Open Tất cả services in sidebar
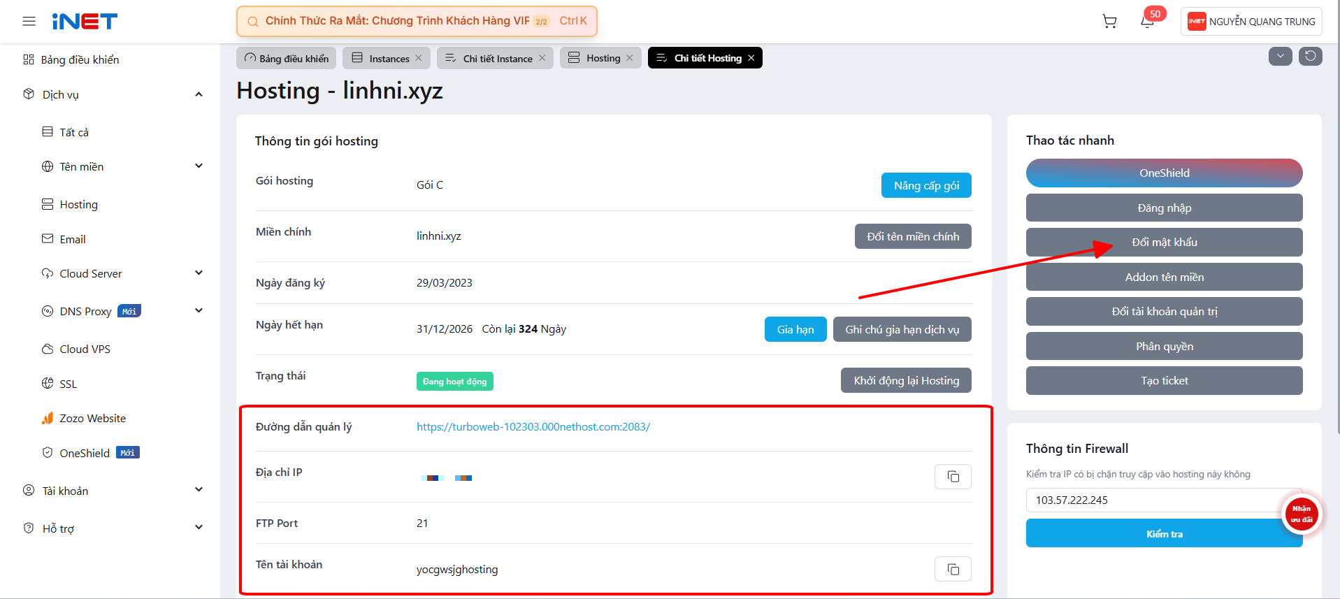 coord(65,132)
